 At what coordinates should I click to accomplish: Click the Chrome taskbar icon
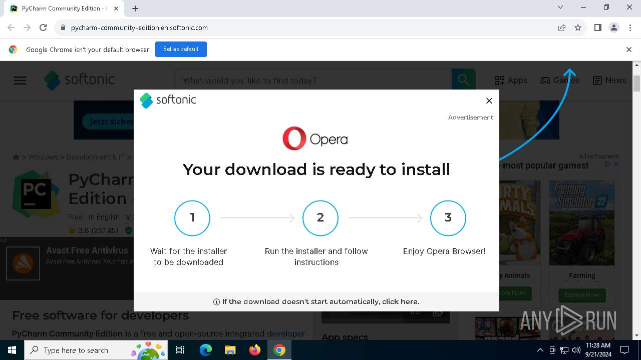coord(279,350)
